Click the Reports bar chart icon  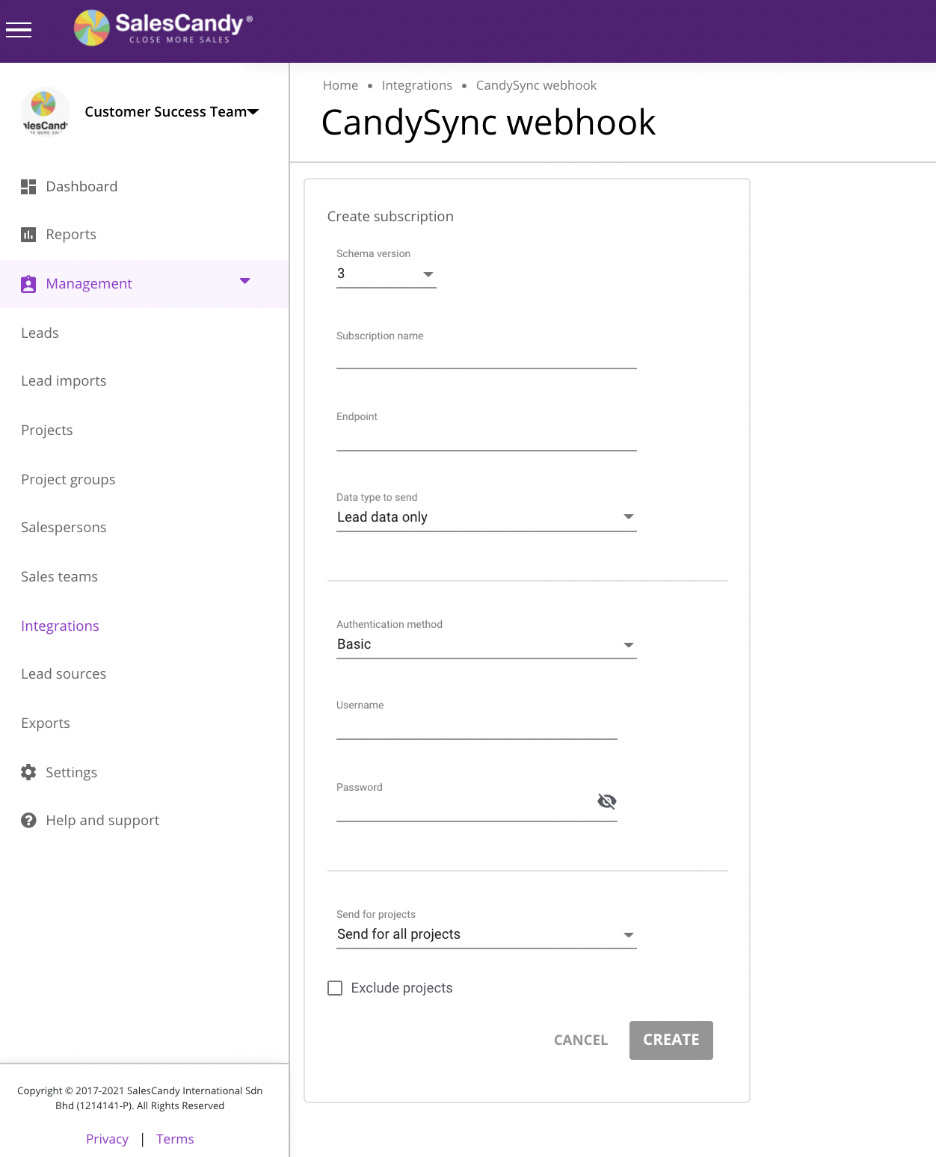point(28,235)
